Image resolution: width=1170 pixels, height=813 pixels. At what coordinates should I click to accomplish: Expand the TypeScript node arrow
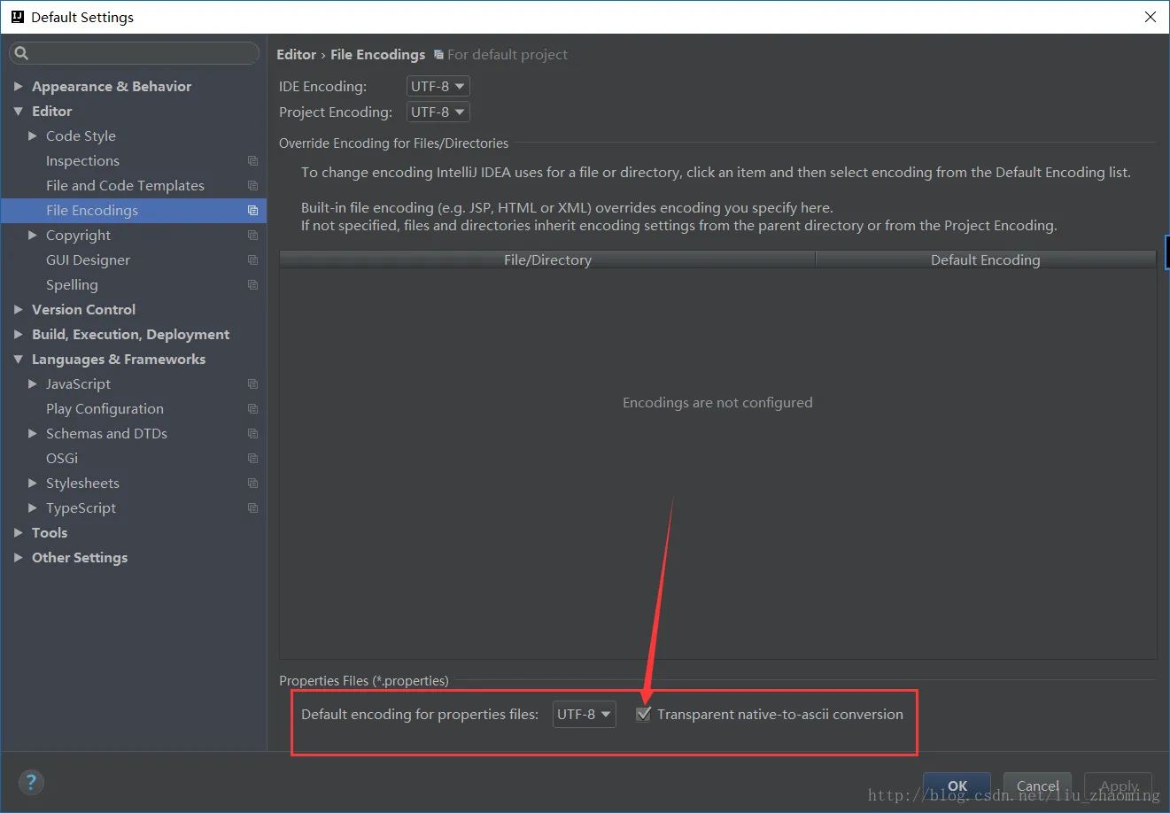pos(33,508)
